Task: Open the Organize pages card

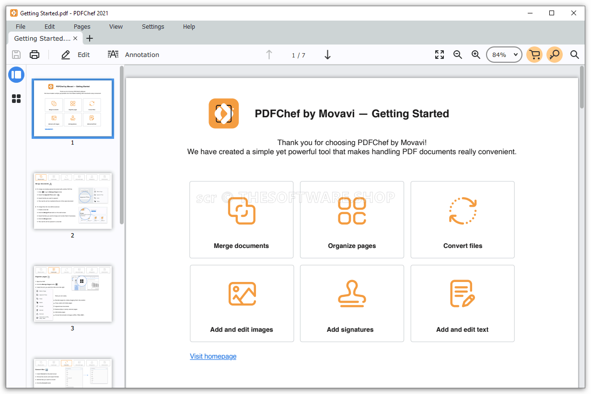Action: (x=352, y=220)
